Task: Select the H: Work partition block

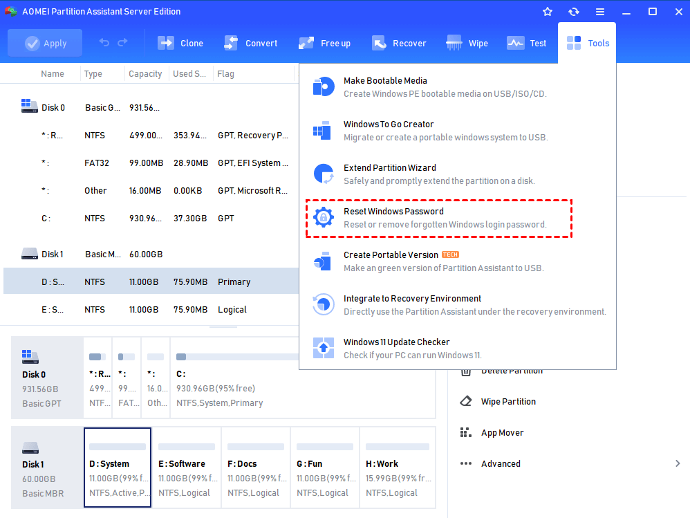Action: 398,468
